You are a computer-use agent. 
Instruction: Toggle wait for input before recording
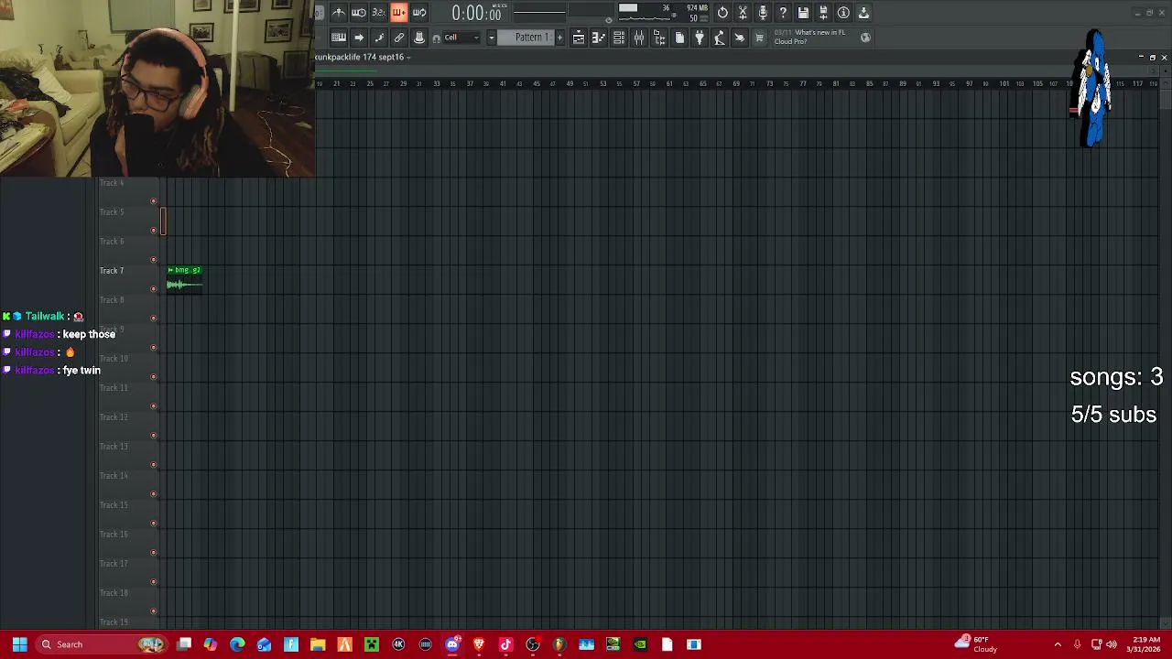coord(359,13)
